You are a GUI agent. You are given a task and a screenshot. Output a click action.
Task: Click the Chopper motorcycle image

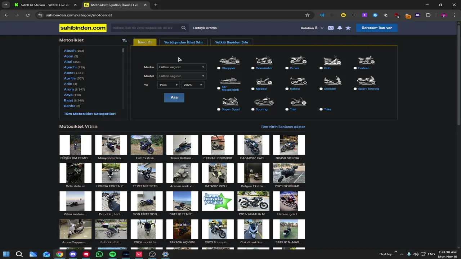[x=229, y=60]
